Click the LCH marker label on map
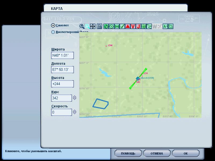Screen dimensions: 215x161 tap(146, 73)
